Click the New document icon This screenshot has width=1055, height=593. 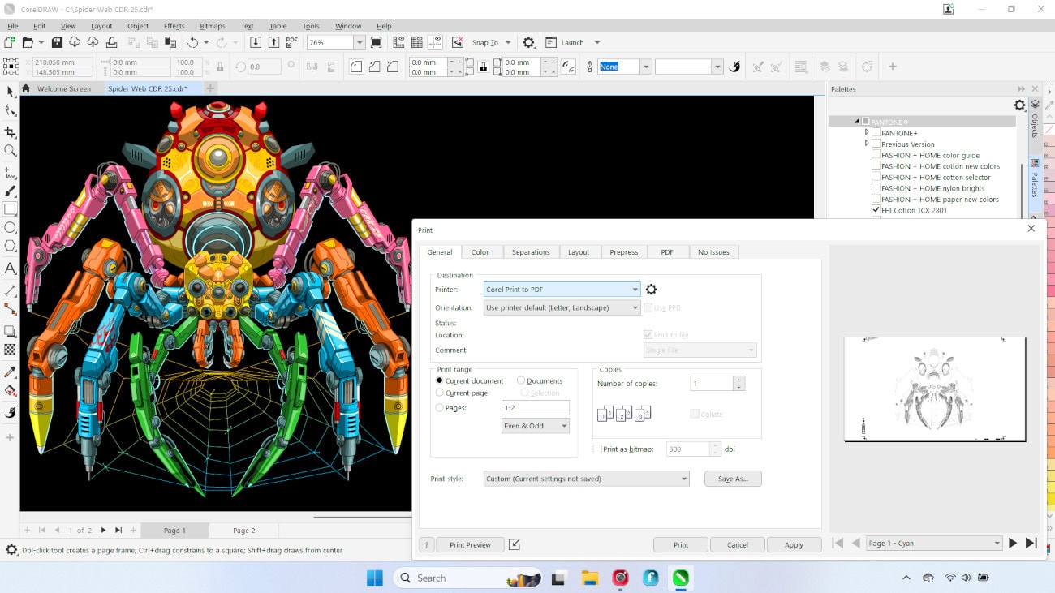click(x=10, y=42)
